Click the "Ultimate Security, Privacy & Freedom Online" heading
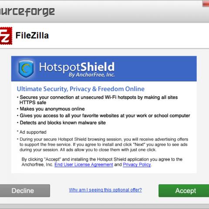Viewport: 209px width, 209px height. [x=81, y=89]
